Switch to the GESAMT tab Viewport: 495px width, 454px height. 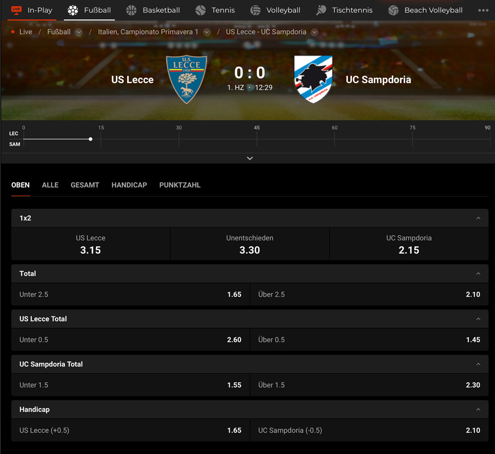(x=85, y=185)
